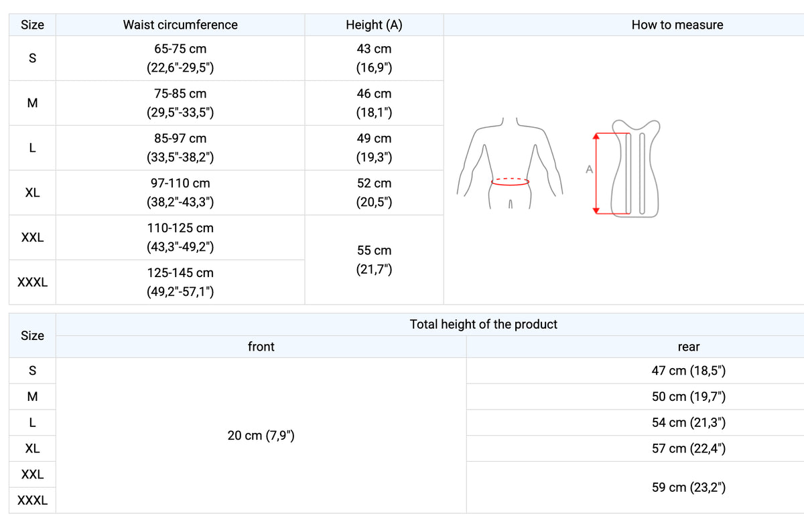Click the '97-110 cm' waist cell
Image resolution: width=804 pixels, height=518 pixels.
point(180,183)
